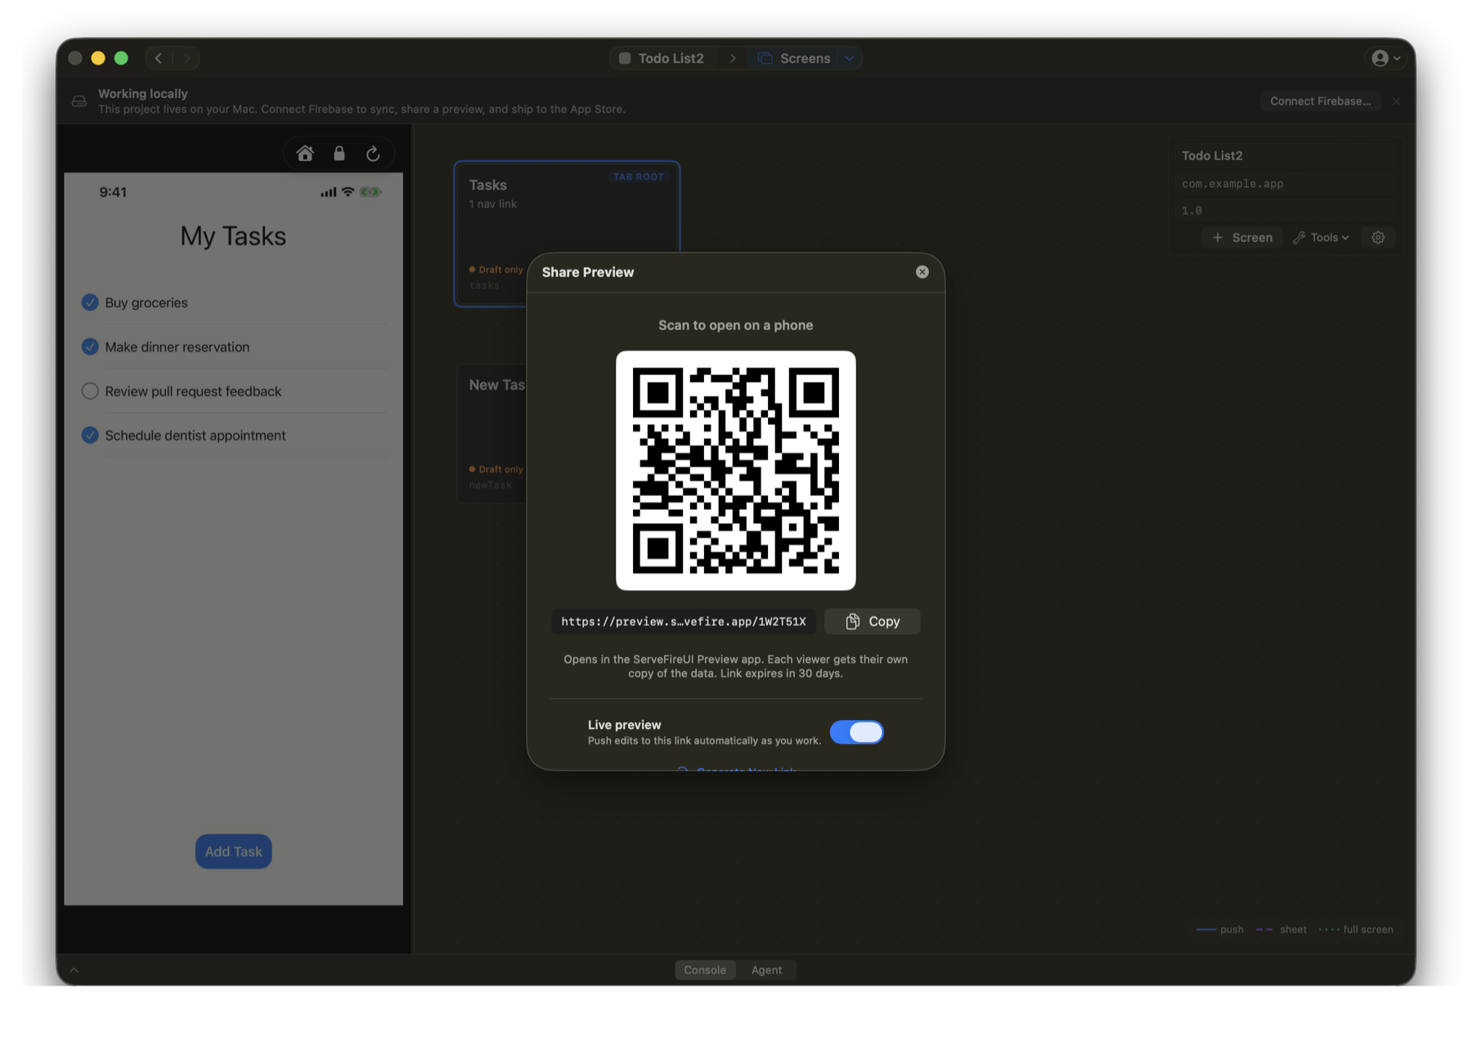Click the TAB ROOT badge on Tasks
Screen dimensions: 1472x1060
pyautogui.click(x=639, y=177)
